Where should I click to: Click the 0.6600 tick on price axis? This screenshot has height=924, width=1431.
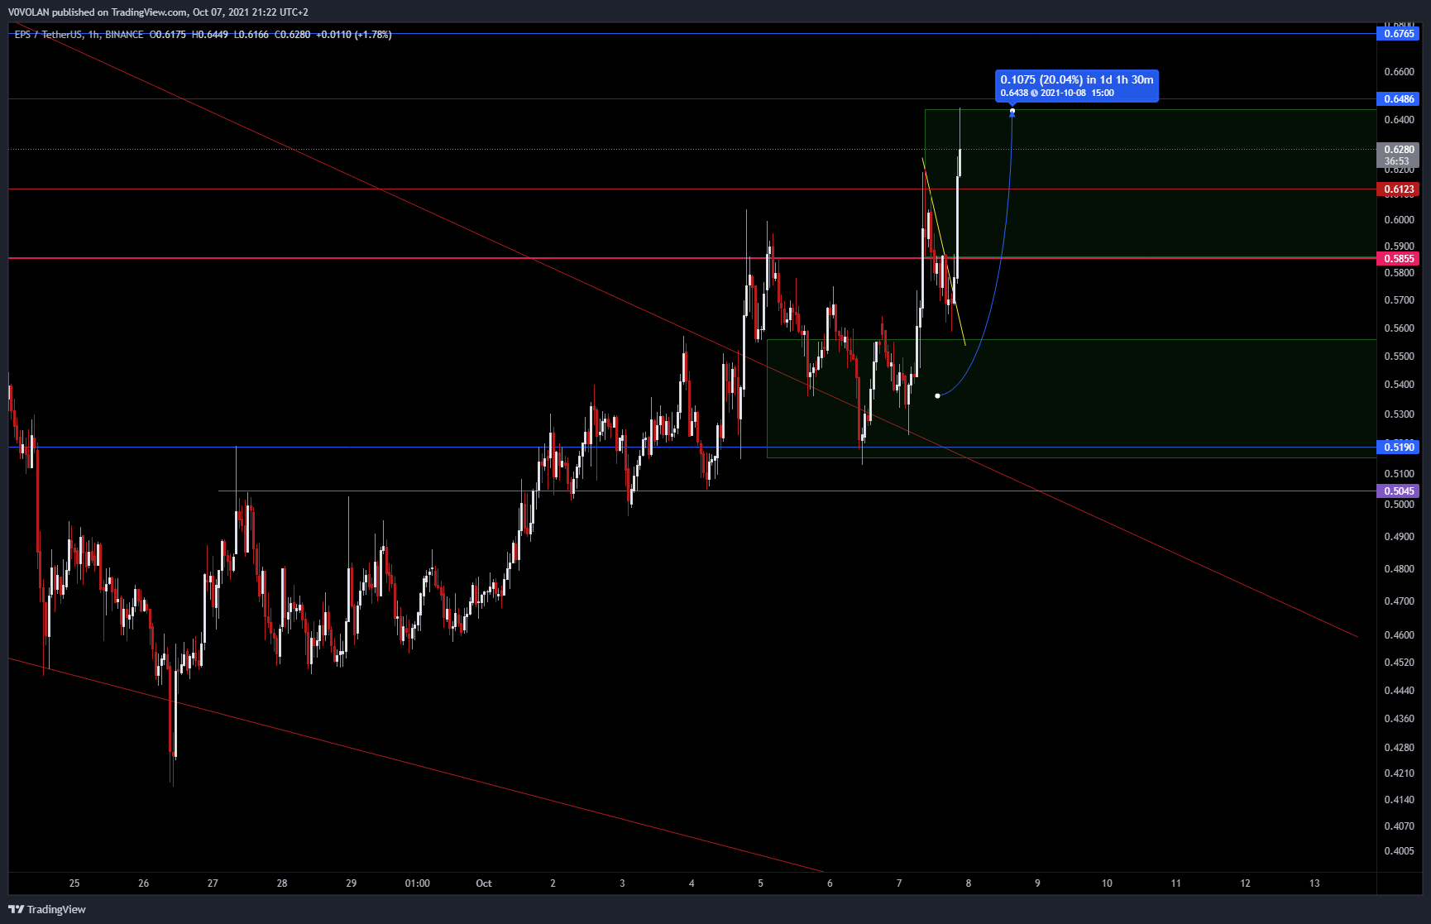point(1399,72)
